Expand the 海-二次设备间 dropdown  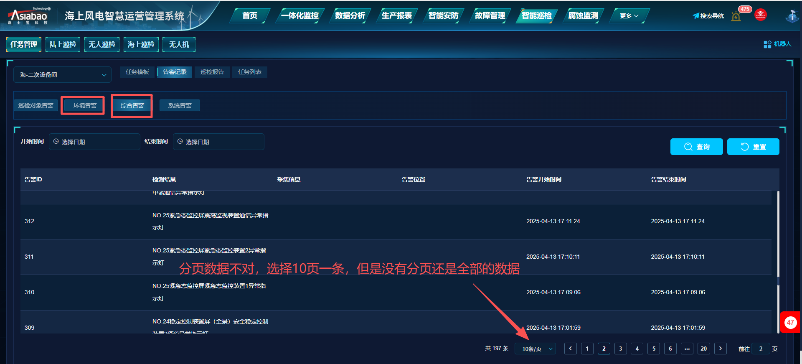[x=63, y=75]
